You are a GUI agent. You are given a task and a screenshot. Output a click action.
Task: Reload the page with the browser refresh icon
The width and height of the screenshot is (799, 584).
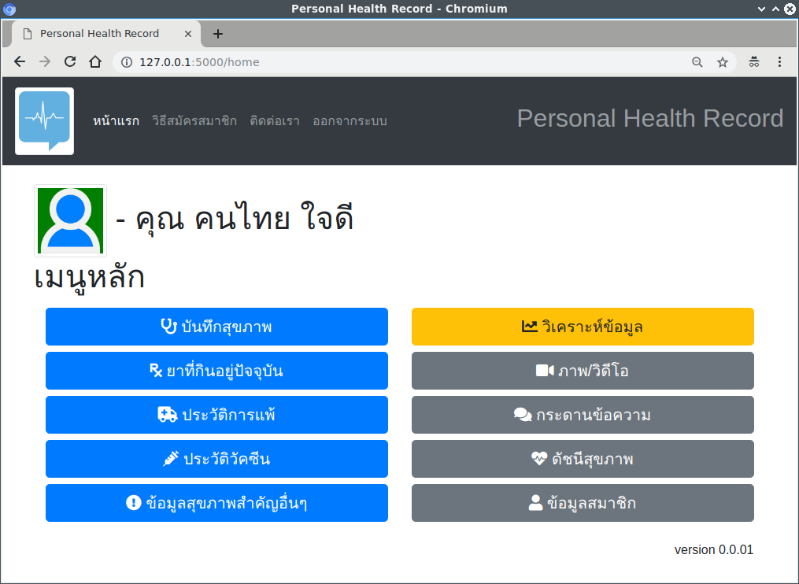tap(70, 62)
